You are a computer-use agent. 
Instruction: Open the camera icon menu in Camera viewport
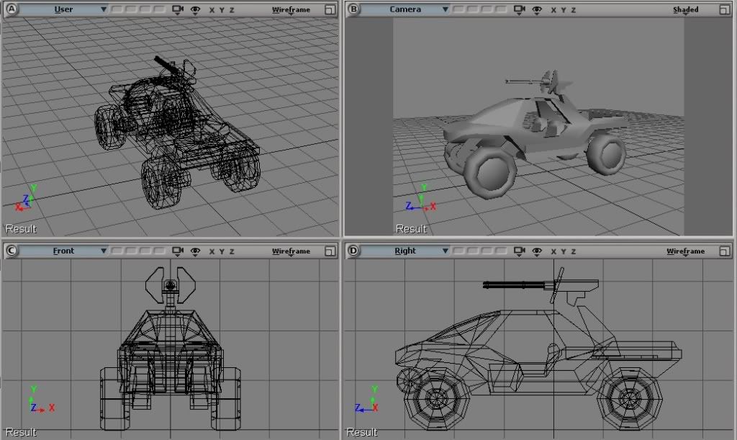(x=520, y=9)
